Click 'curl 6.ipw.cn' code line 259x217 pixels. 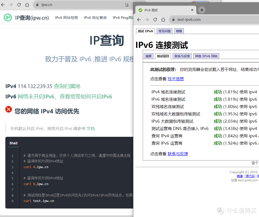pyautogui.click(x=36, y=184)
